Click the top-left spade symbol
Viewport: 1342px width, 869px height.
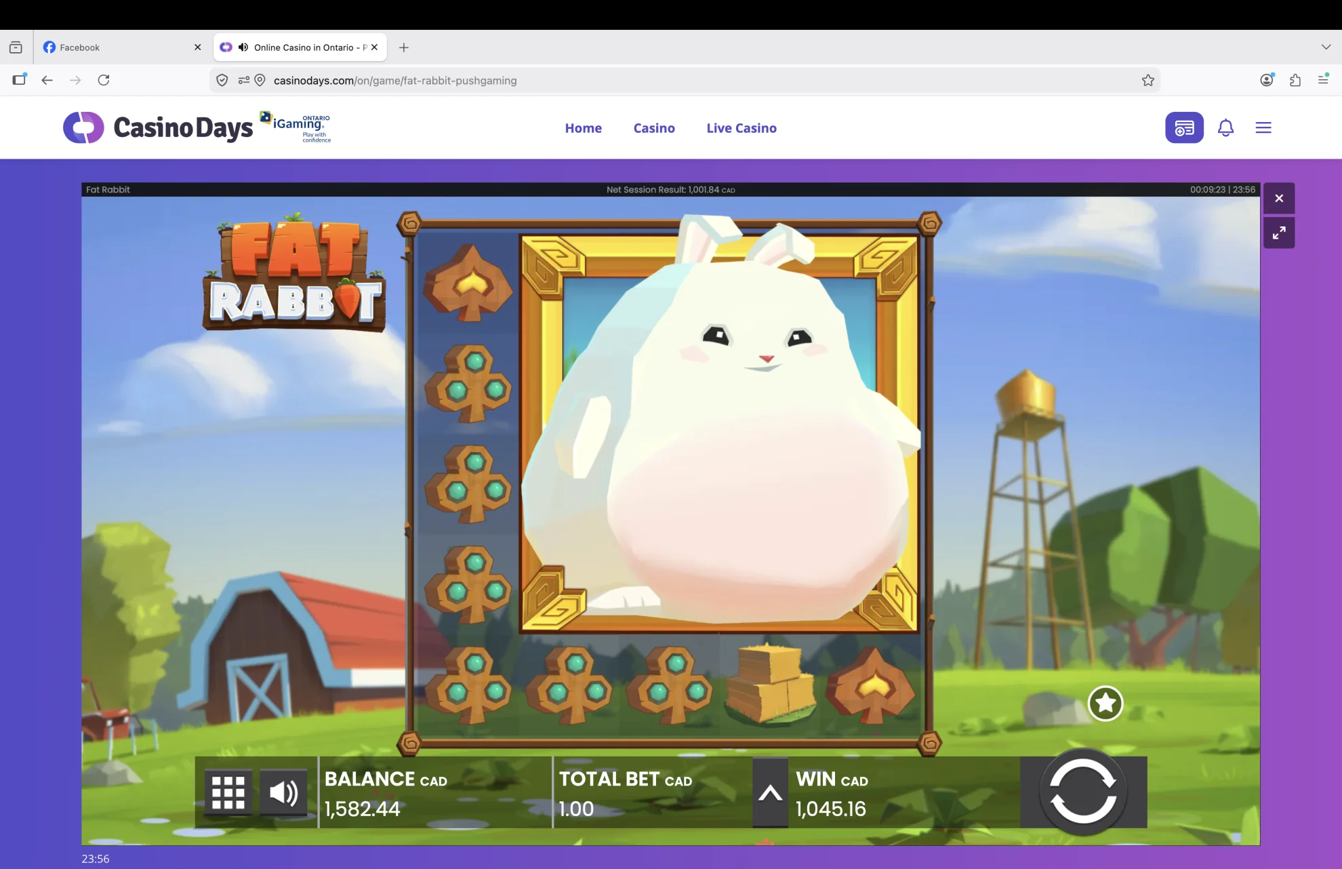click(x=468, y=283)
